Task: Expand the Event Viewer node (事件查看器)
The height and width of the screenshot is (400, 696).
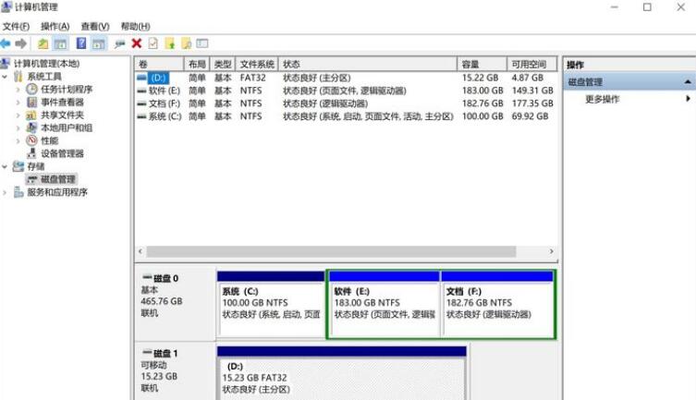Action: pyautogui.click(x=18, y=102)
